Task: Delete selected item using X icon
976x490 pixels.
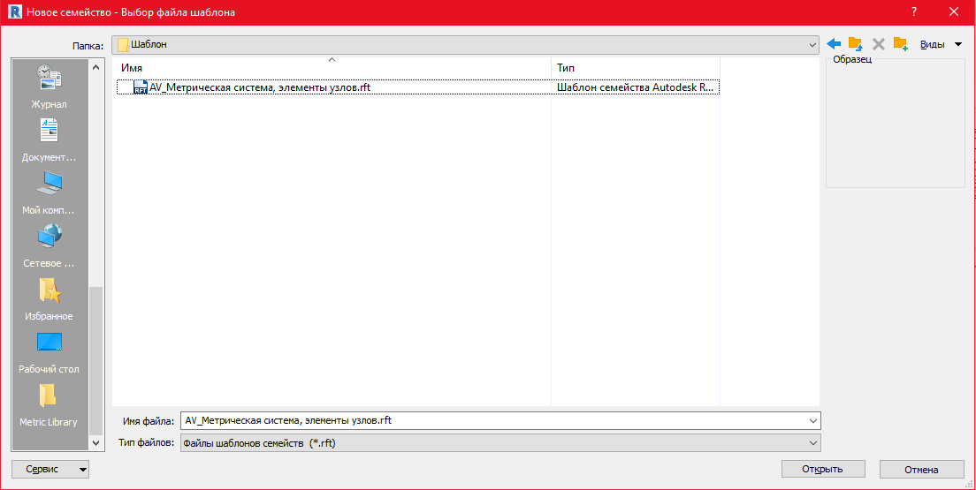Action: pos(878,44)
